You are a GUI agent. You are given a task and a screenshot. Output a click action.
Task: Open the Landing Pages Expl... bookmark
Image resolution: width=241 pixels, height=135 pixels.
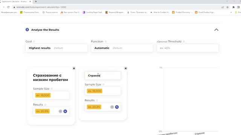point(93,12)
